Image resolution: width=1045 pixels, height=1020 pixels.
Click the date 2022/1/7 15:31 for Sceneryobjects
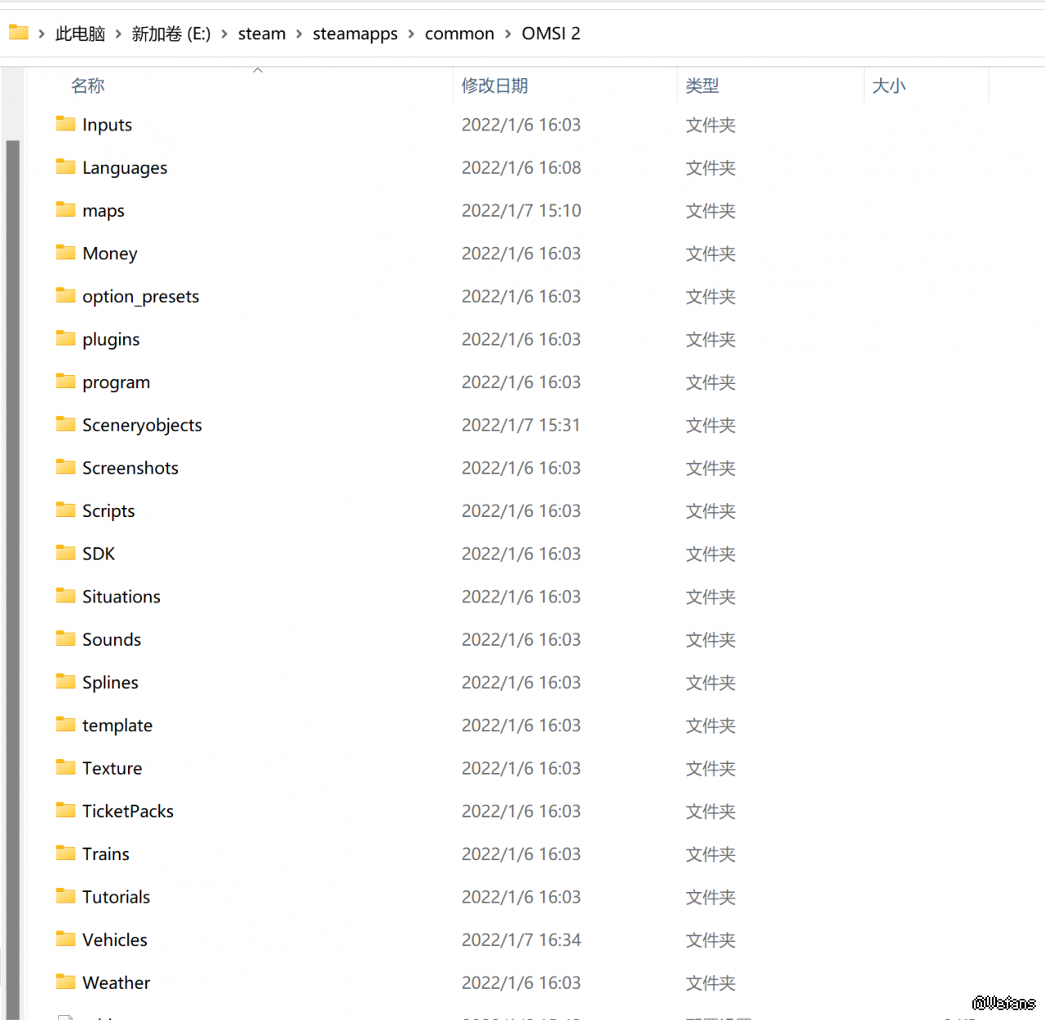[x=520, y=425]
